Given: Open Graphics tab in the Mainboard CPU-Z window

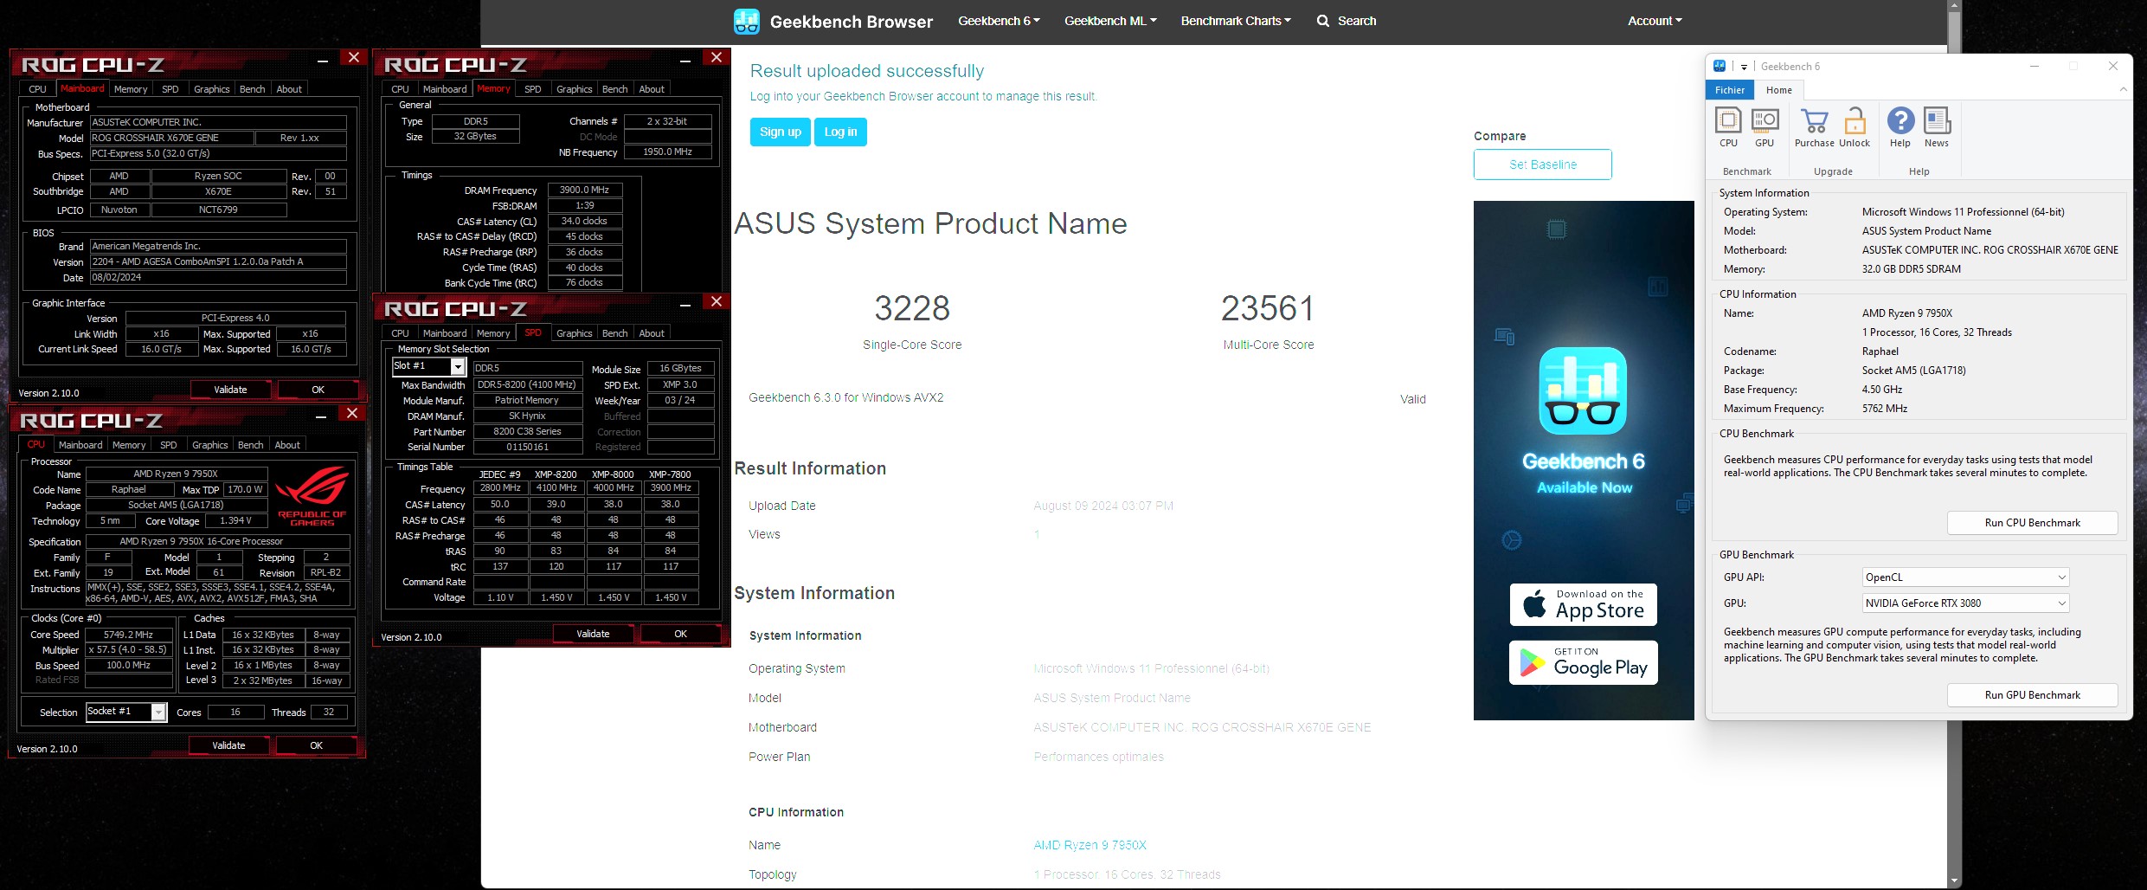Looking at the screenshot, I should click(x=212, y=89).
